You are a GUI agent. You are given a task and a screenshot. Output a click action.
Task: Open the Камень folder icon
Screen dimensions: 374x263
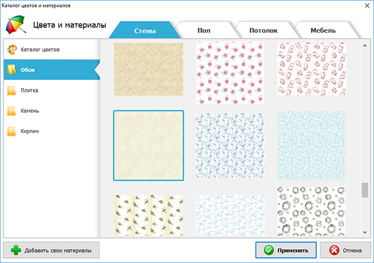(11, 111)
